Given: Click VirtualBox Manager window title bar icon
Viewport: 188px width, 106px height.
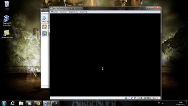Looking at the screenshot, I should (x=42, y=10).
